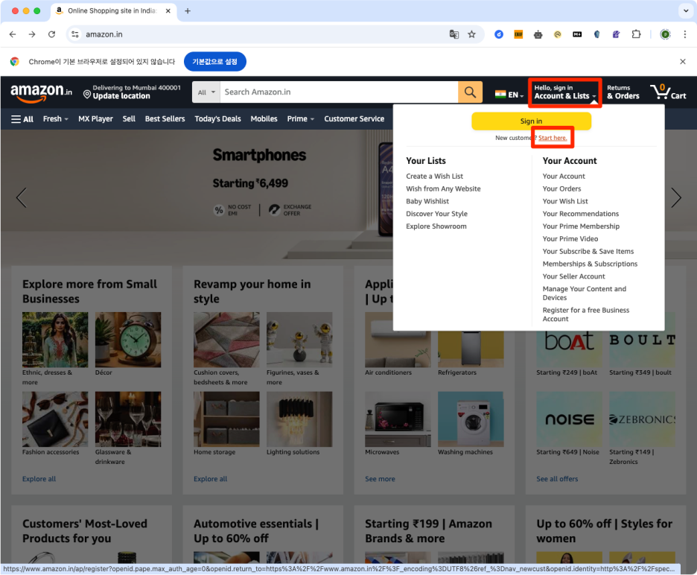Click the browser forward arrow
Viewport: 697px width, 575px height.
pyautogui.click(x=32, y=34)
